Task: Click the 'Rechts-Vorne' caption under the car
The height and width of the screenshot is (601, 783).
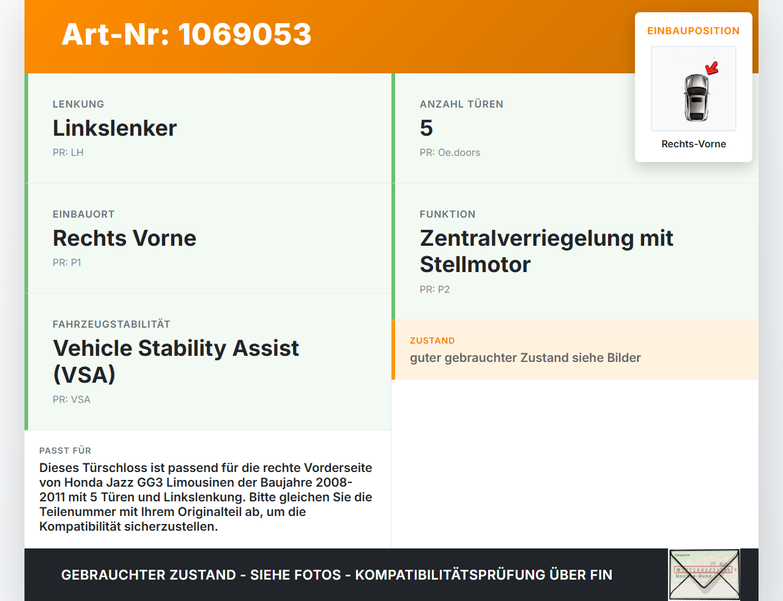Action: click(694, 144)
